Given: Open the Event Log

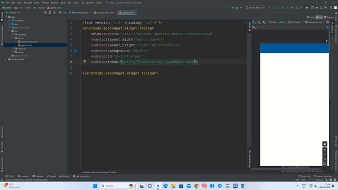Looking at the screenshot, I should 304,176.
